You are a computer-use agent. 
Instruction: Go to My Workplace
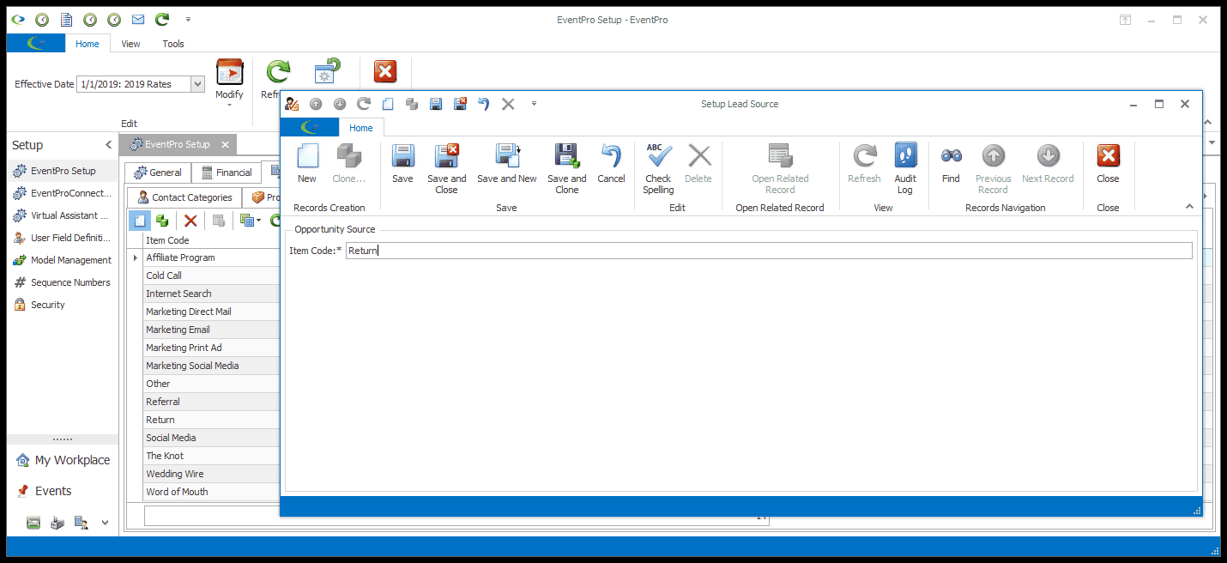pyautogui.click(x=63, y=460)
